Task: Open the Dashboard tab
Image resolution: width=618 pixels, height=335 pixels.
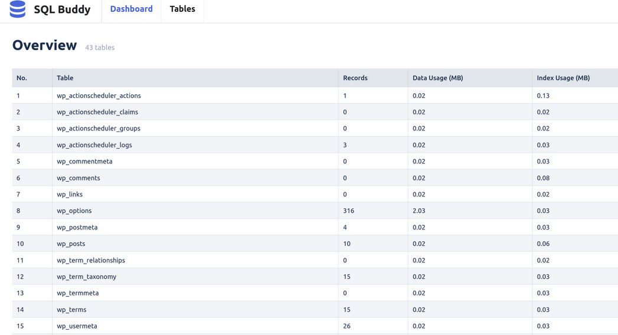Action: coord(131,9)
